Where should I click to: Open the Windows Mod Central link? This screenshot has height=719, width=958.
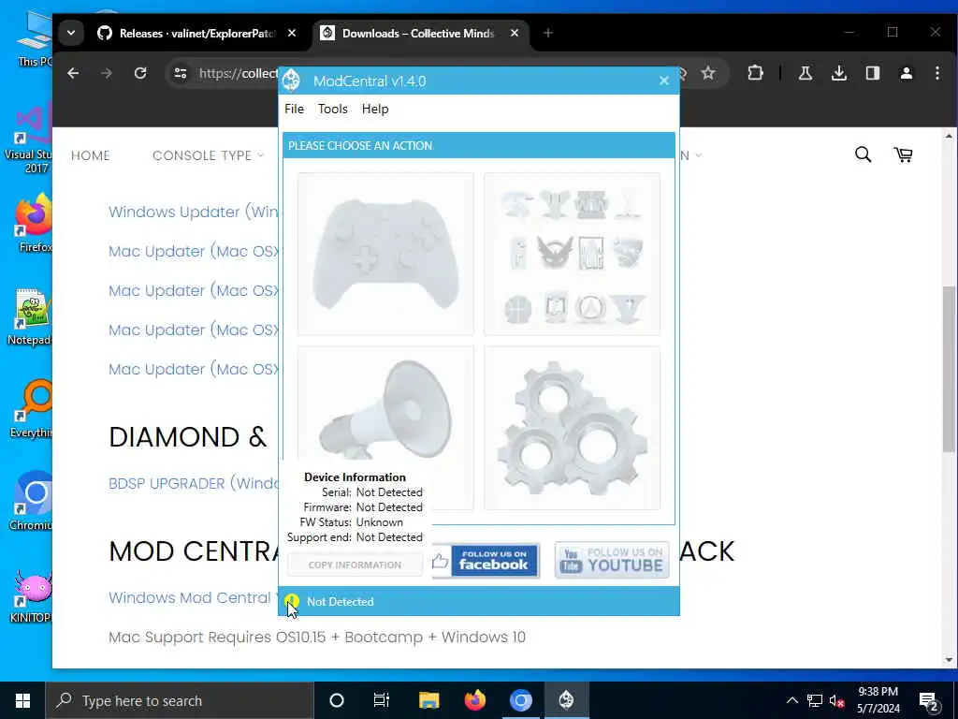[x=193, y=597]
